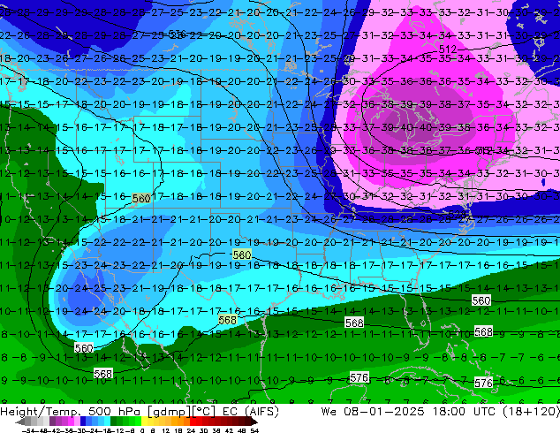The height and width of the screenshot is (433, 560).
Task: Click the dark purple legend swatch at -42
Action: (52, 421)
